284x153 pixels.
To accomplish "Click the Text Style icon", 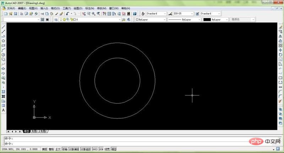I will [143, 14].
